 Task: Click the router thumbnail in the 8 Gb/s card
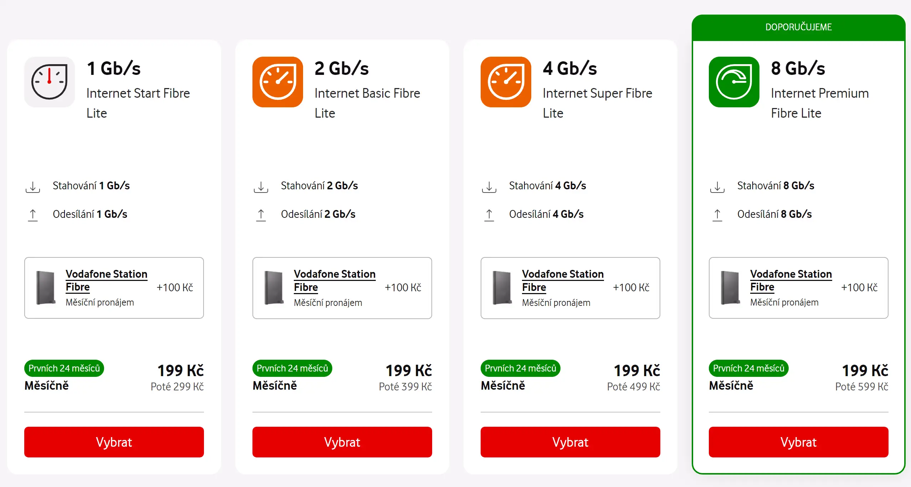(730, 288)
